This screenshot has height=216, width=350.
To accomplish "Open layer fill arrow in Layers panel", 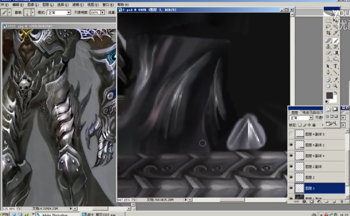I will tap(343, 125).
